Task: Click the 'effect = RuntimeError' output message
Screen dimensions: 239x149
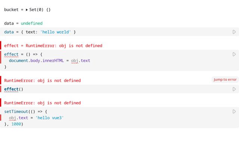Action: click(53, 45)
